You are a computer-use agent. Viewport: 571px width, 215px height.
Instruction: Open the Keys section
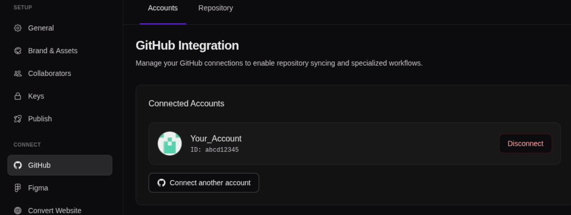pos(60,96)
